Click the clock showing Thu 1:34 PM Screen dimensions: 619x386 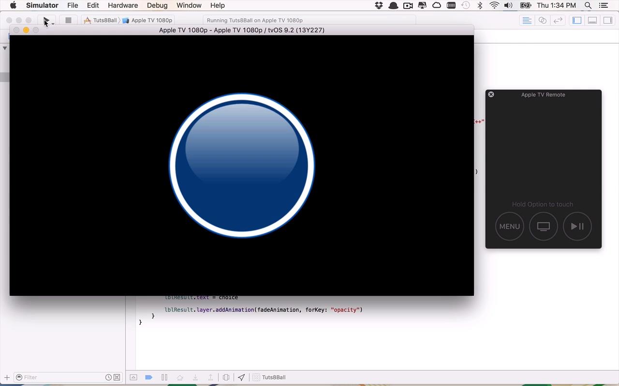(556, 5)
